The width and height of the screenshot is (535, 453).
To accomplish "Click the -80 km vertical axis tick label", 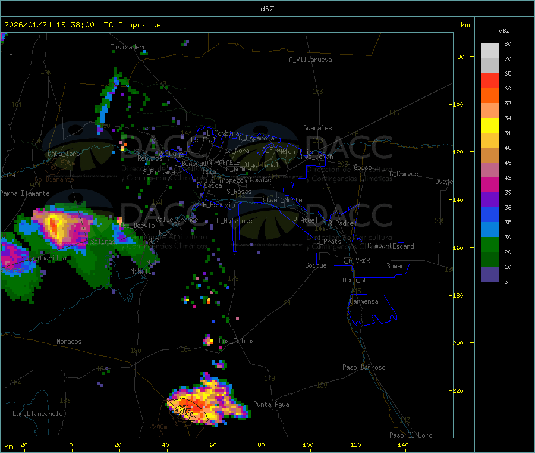I will 460,57.
